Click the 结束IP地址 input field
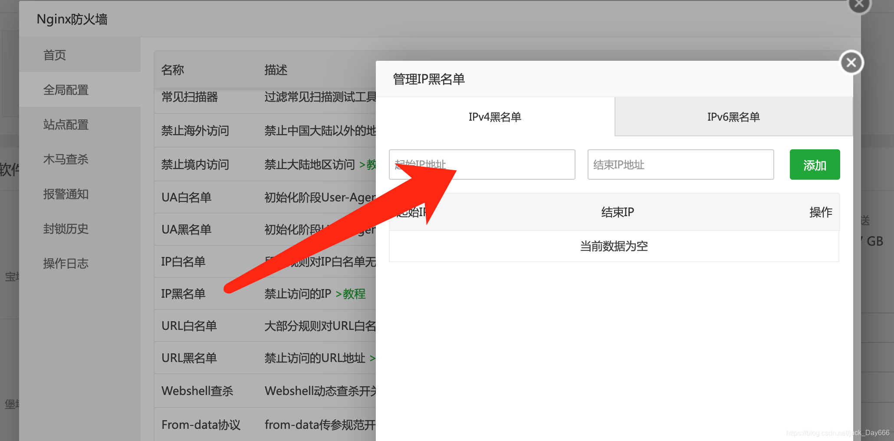Screen dimensions: 894x441 click(x=680, y=165)
